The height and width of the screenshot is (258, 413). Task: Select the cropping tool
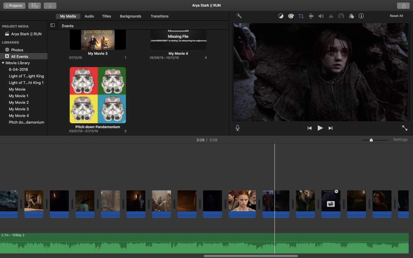point(301,16)
